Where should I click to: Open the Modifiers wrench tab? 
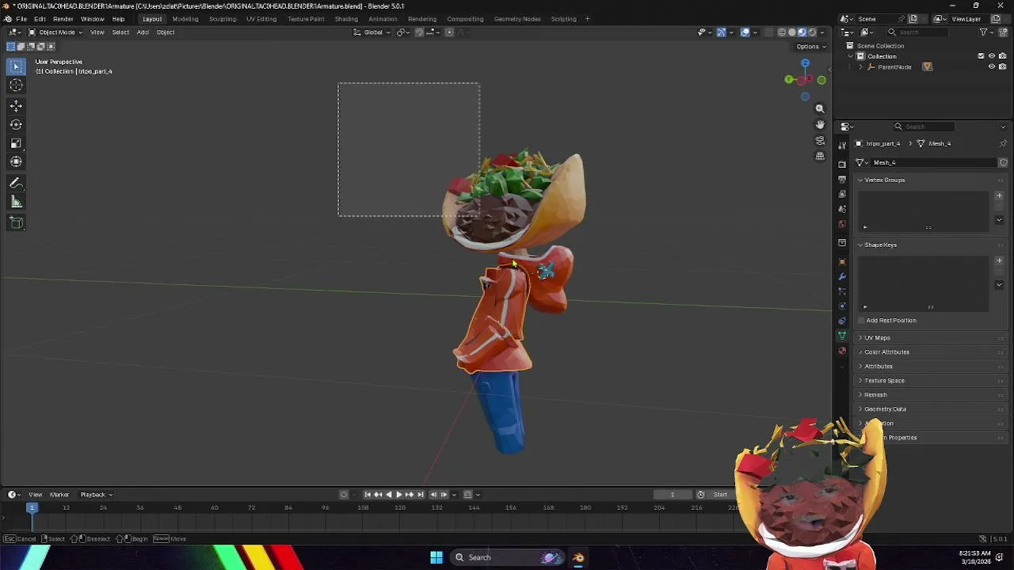click(842, 276)
